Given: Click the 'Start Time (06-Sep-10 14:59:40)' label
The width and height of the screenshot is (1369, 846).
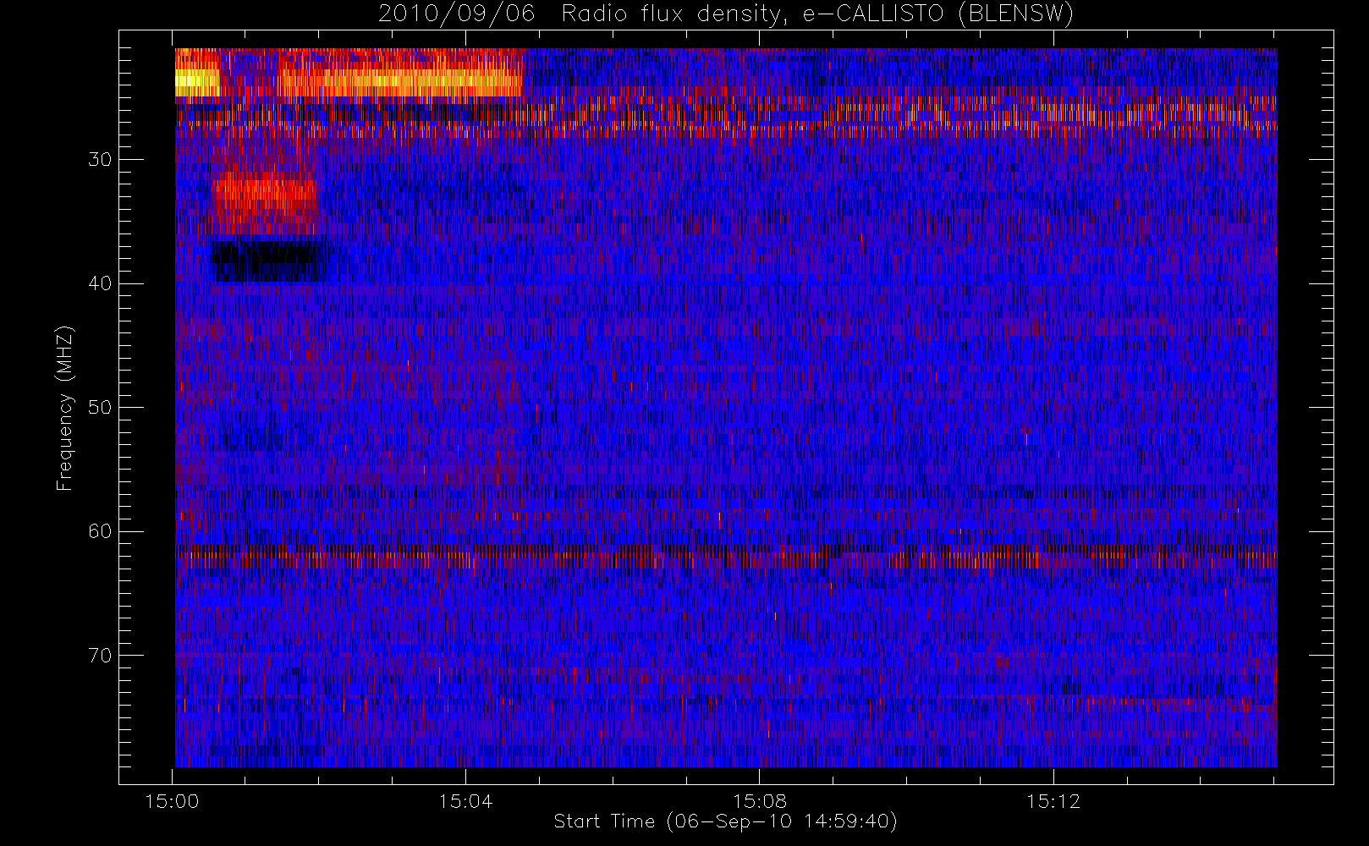Looking at the screenshot, I should pyautogui.click(x=725, y=821).
